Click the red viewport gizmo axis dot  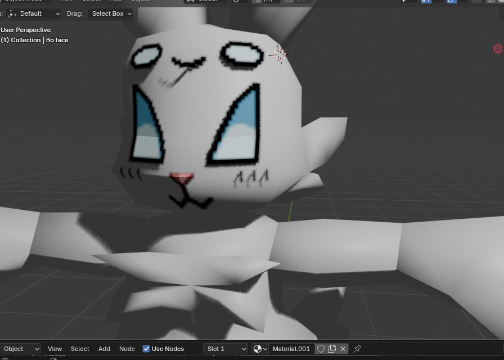click(x=498, y=48)
